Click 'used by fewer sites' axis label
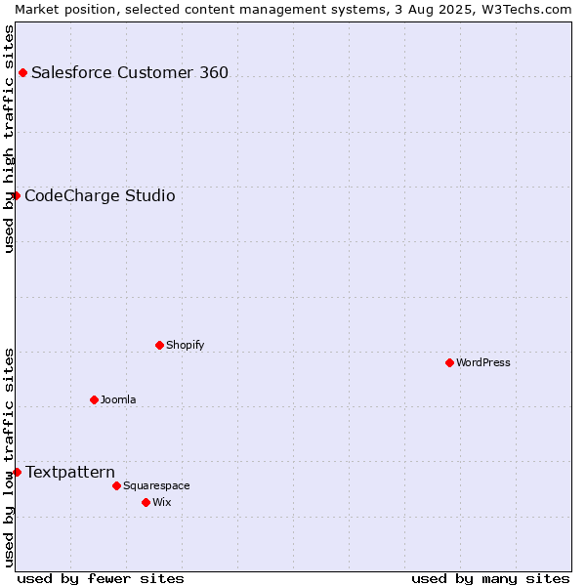Image resolution: width=586 pixels, height=586 pixels. click(101, 579)
